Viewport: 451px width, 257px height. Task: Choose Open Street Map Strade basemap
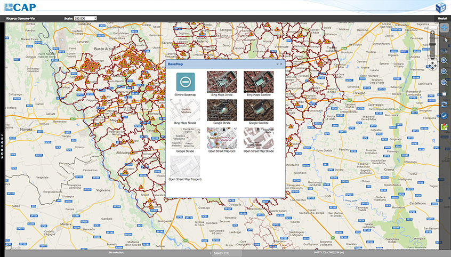pos(259,139)
